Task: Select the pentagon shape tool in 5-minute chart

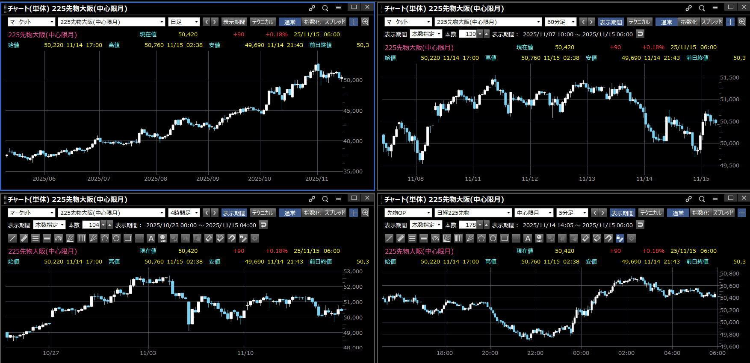Action: click(x=481, y=238)
